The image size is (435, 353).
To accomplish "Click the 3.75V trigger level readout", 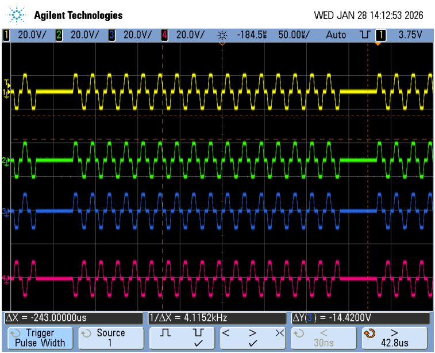I will (410, 35).
